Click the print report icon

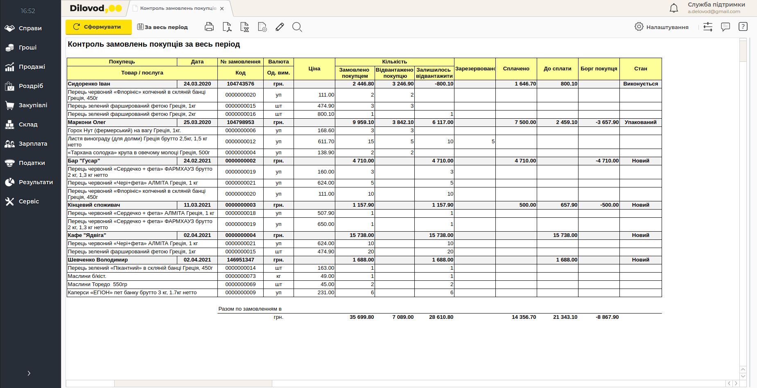[x=209, y=27]
